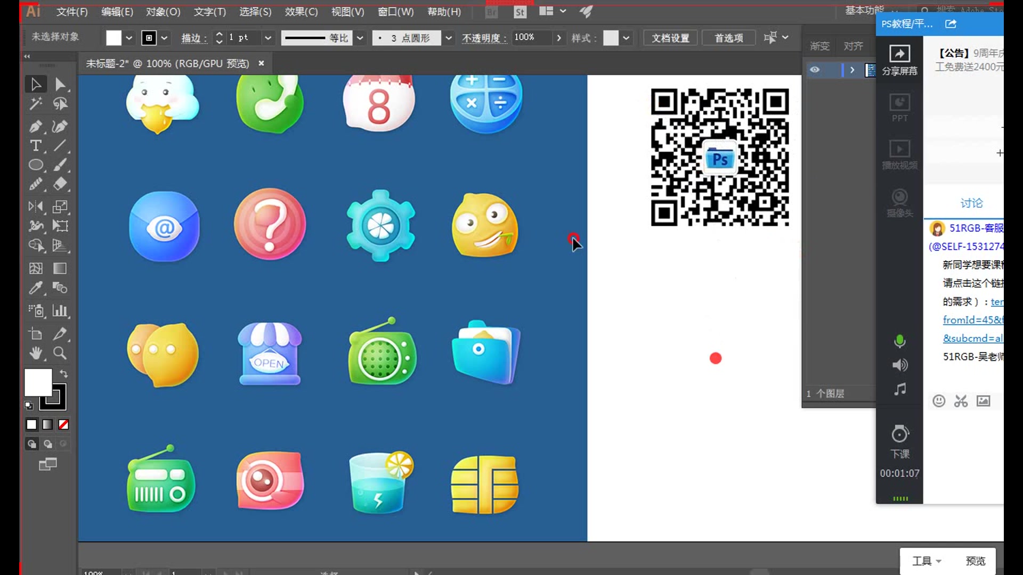Screen dimensions: 1023x575
Task: Select the Paintbrush tool
Action: [60, 165]
